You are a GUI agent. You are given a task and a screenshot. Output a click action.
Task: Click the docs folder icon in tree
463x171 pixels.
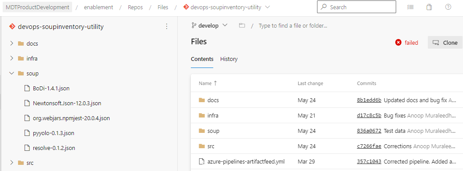click(x=21, y=43)
